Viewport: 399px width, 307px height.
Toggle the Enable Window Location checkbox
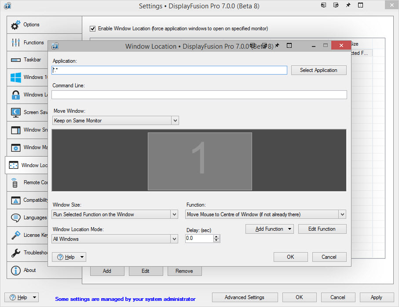(x=92, y=29)
